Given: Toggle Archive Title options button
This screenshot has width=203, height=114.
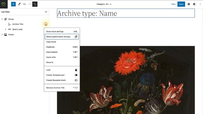Looking at the screenshot, I should coord(46,24).
